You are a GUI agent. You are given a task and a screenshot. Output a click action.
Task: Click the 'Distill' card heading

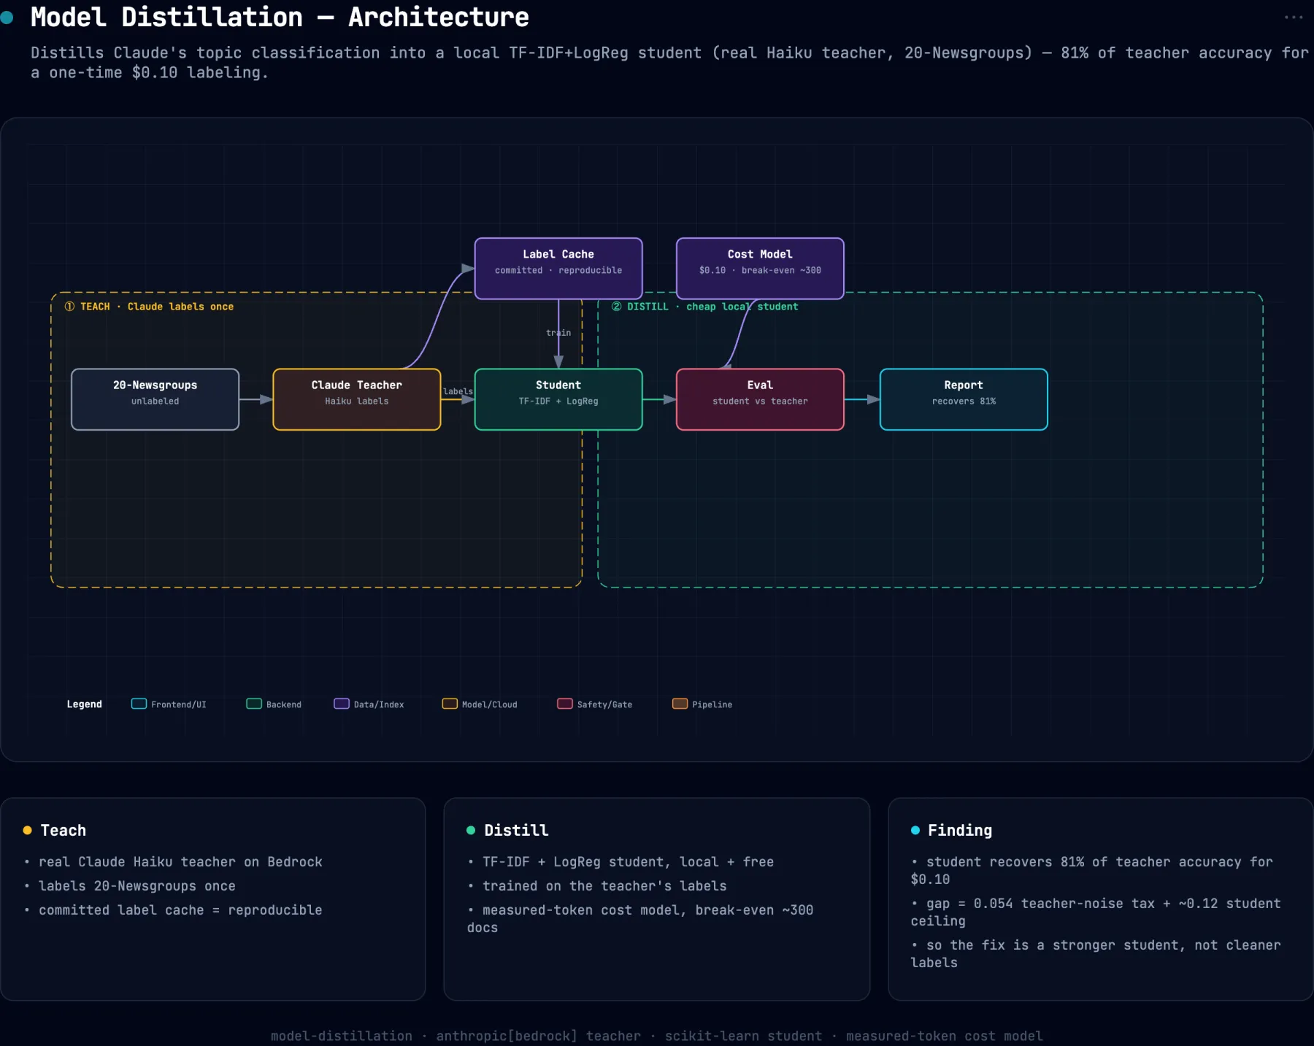pyautogui.click(x=516, y=830)
